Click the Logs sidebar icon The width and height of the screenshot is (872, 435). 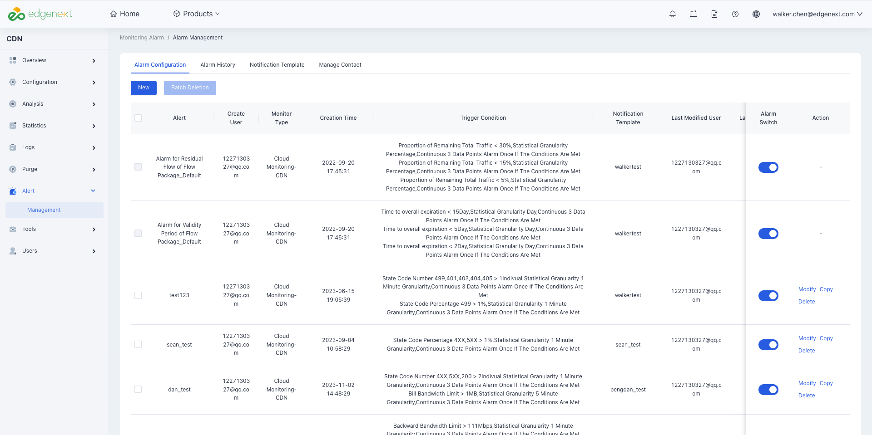tap(13, 147)
